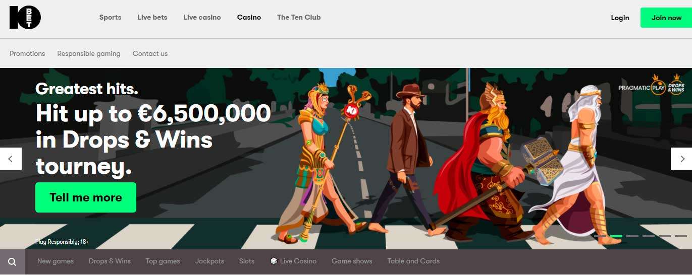Open Live casino from top navigation
The image size is (692, 275).
[x=202, y=17]
